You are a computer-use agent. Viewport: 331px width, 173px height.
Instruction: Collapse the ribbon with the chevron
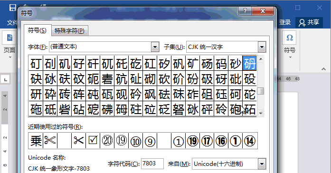tap(323, 69)
